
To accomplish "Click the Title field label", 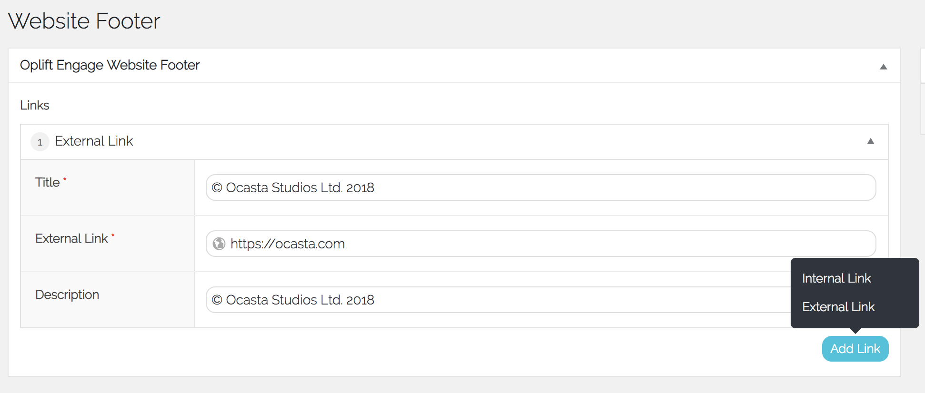I will point(47,182).
